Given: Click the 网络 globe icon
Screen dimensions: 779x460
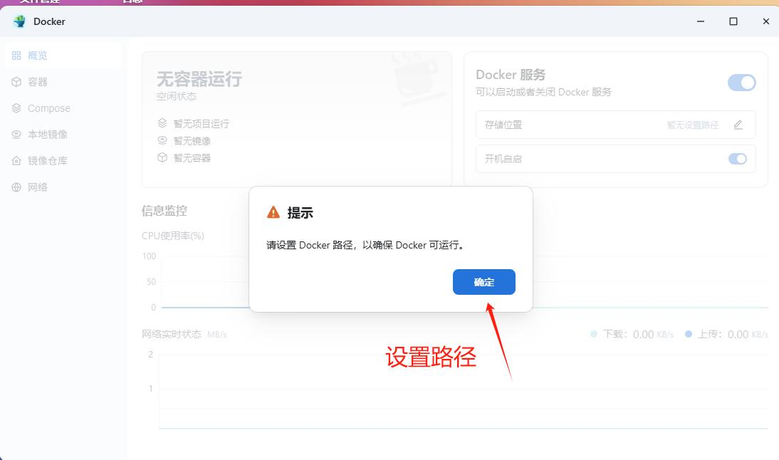Looking at the screenshot, I should point(16,187).
